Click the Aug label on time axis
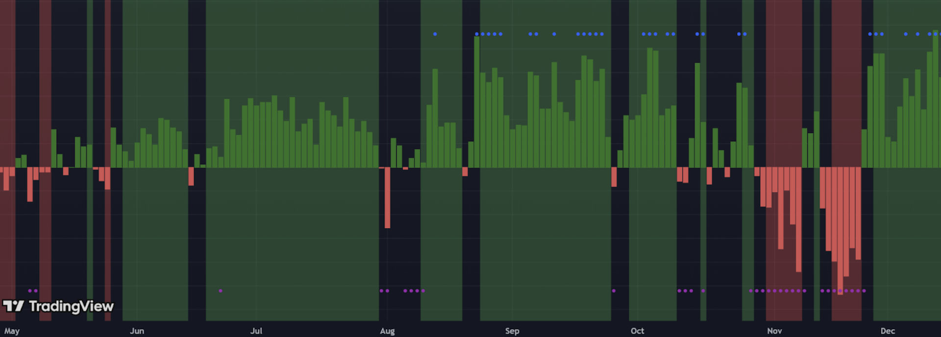The image size is (941, 337). [x=387, y=331]
